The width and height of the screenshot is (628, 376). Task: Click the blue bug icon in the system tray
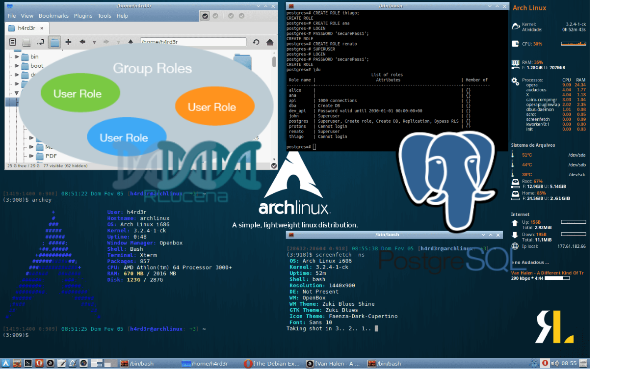click(x=534, y=363)
